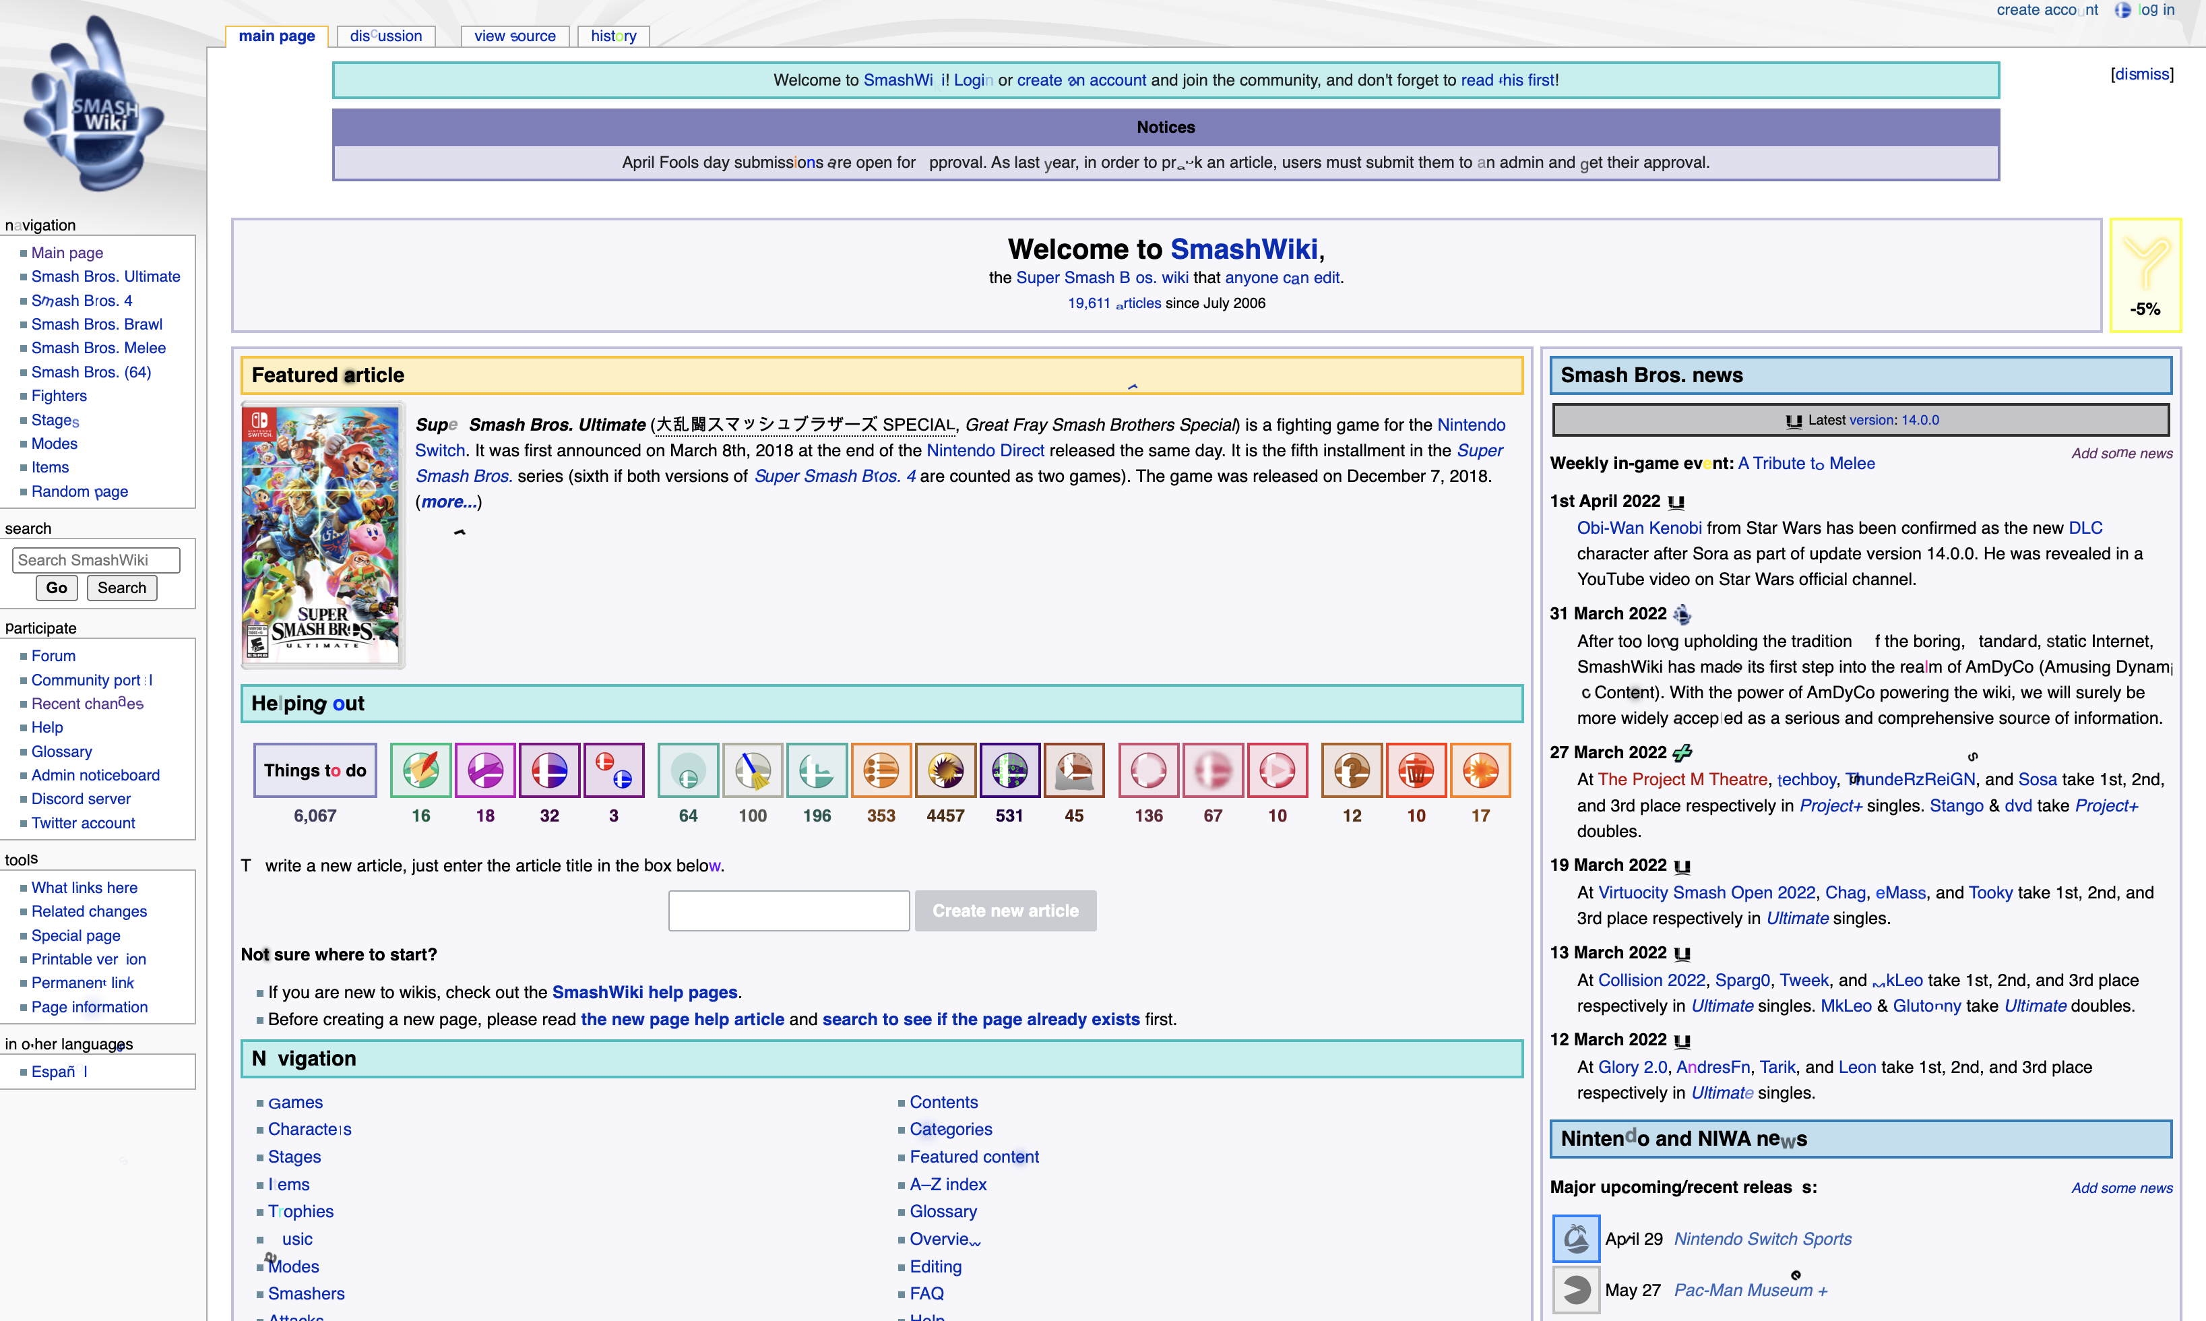Screen dimensions: 2206x1321
Task: Click the Go search button
Action: (x=56, y=588)
